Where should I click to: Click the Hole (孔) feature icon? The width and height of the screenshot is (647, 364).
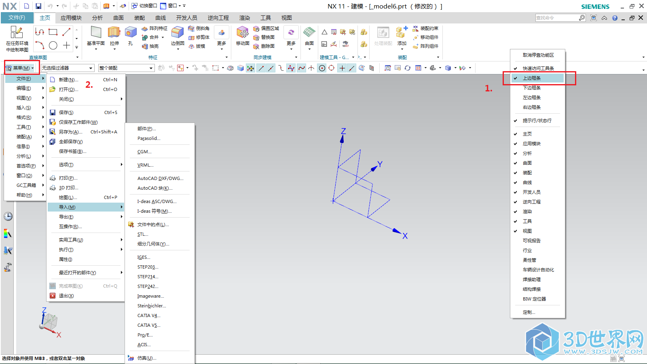click(x=130, y=32)
